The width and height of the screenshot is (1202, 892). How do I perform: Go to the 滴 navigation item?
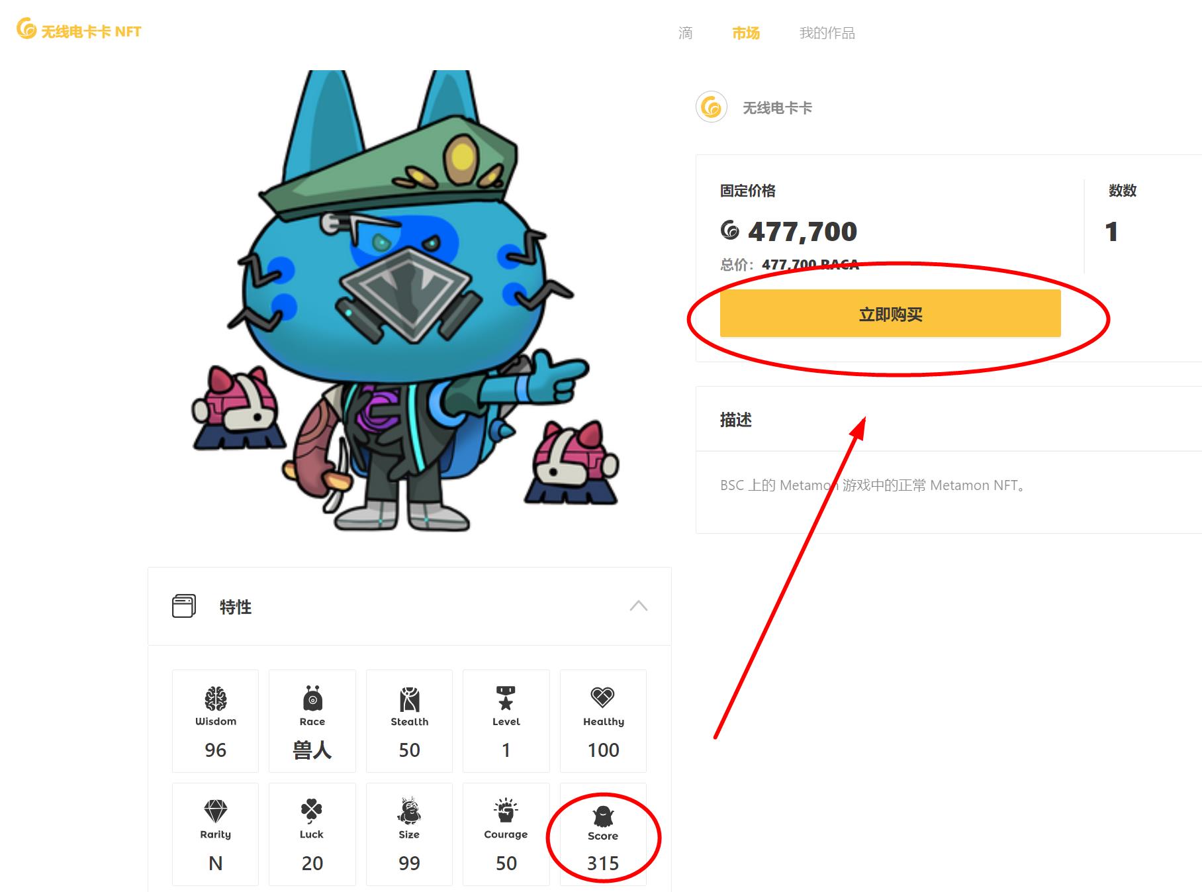click(x=686, y=33)
